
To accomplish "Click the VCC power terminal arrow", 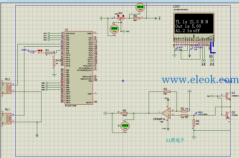I will click(156, 18).
